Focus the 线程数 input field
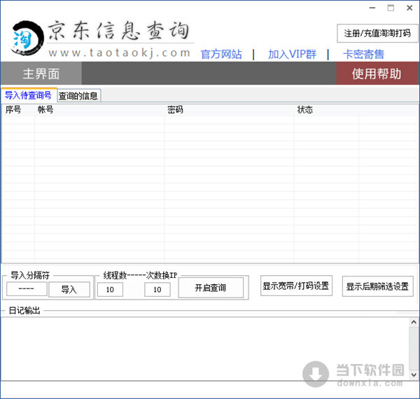The width and height of the screenshot is (420, 399). coord(110,290)
